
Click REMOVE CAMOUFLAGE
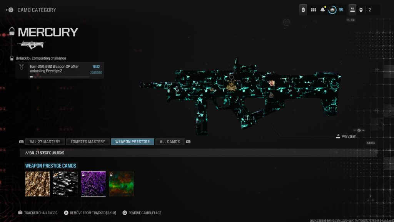tap(142, 213)
